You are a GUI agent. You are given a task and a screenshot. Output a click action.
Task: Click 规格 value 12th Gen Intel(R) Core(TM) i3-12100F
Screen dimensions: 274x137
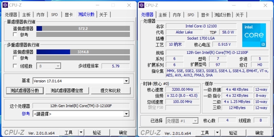point(217,53)
